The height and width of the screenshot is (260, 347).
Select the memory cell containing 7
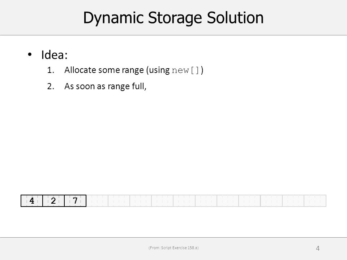75,201
